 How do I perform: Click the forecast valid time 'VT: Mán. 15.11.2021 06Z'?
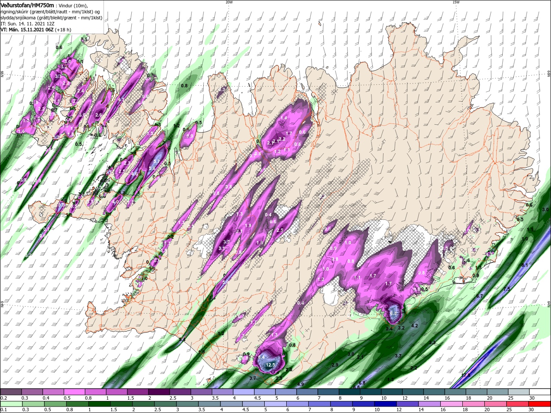[27, 30]
